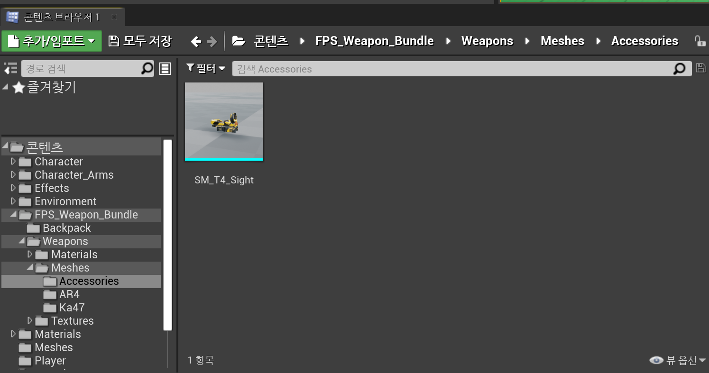The image size is (709, 373).
Task: Expand the Environment folder arrow
Action: [13, 201]
